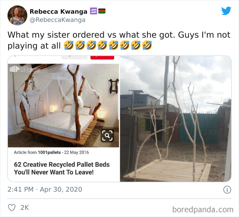Click the first laughing emoji in the tweet
The image size is (239, 217).
click(68, 45)
